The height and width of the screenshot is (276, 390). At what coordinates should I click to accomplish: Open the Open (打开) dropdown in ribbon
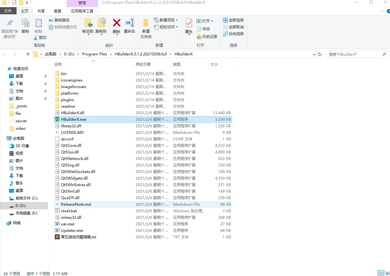(205, 21)
